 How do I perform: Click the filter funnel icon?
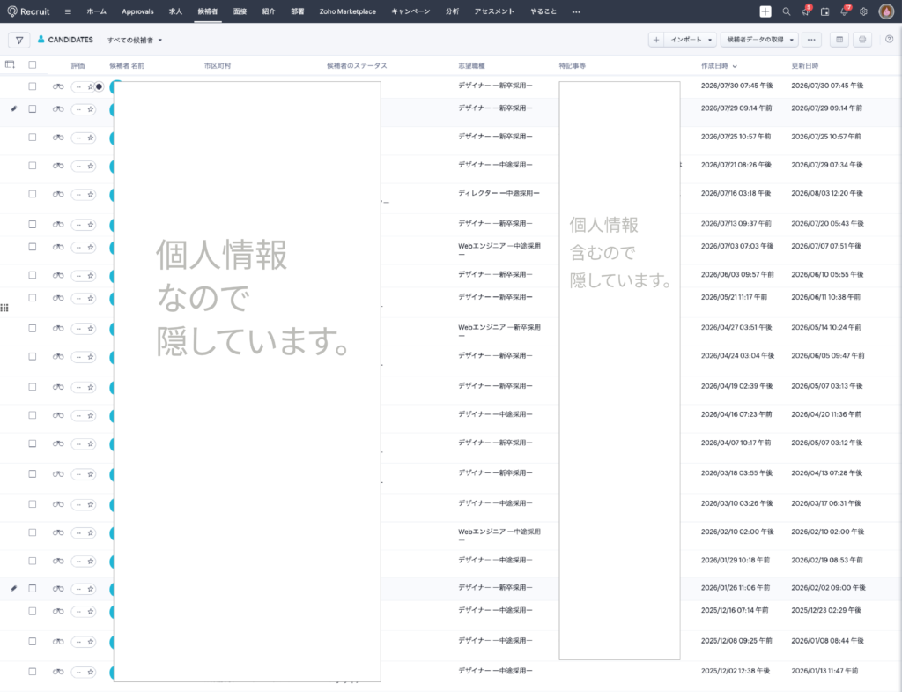pyautogui.click(x=19, y=40)
